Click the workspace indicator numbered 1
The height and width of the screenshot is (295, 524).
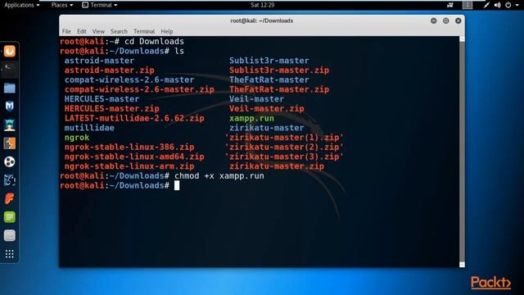[468, 5]
